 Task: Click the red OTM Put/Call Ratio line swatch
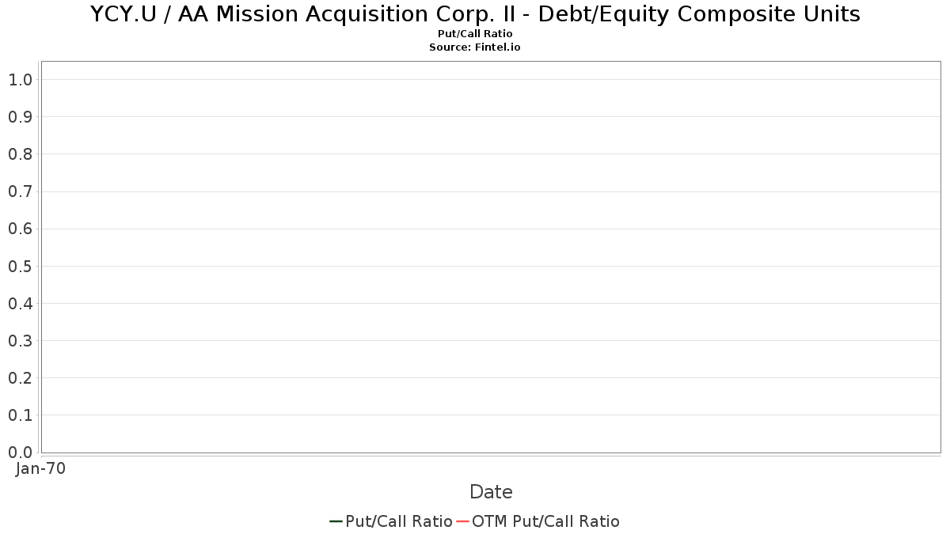pos(463,521)
